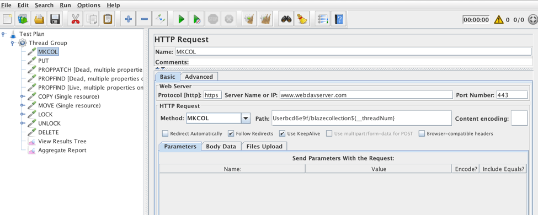538x215 pixels.
Task: Click the Name: column header
Action: (x=232, y=169)
